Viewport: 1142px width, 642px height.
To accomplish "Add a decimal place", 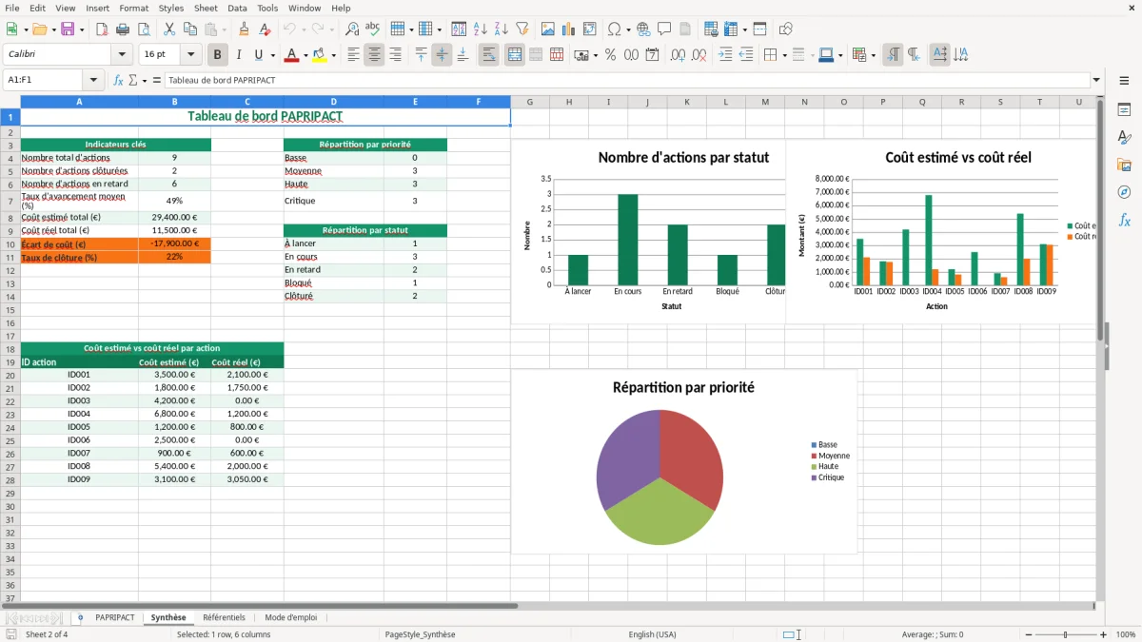I will pos(679,55).
